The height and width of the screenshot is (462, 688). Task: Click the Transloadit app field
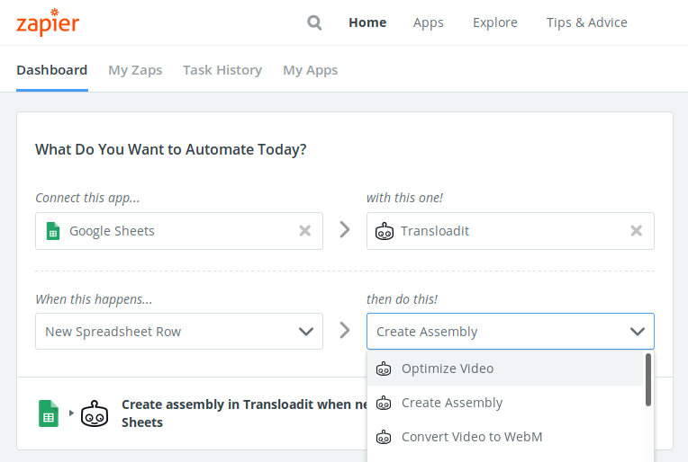click(511, 231)
